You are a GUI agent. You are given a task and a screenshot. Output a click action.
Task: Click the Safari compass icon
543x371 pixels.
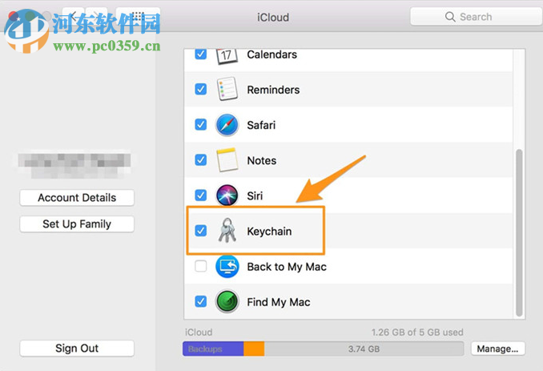[x=227, y=125]
